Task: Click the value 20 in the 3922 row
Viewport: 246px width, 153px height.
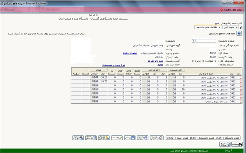Action: (183, 90)
